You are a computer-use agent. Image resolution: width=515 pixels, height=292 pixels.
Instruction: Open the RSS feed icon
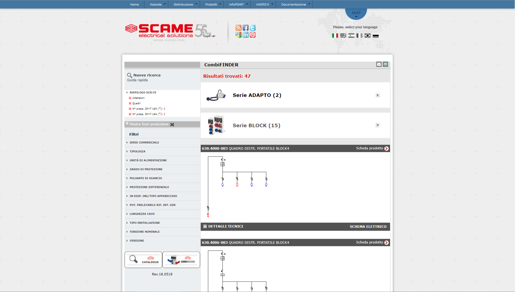[238, 28]
